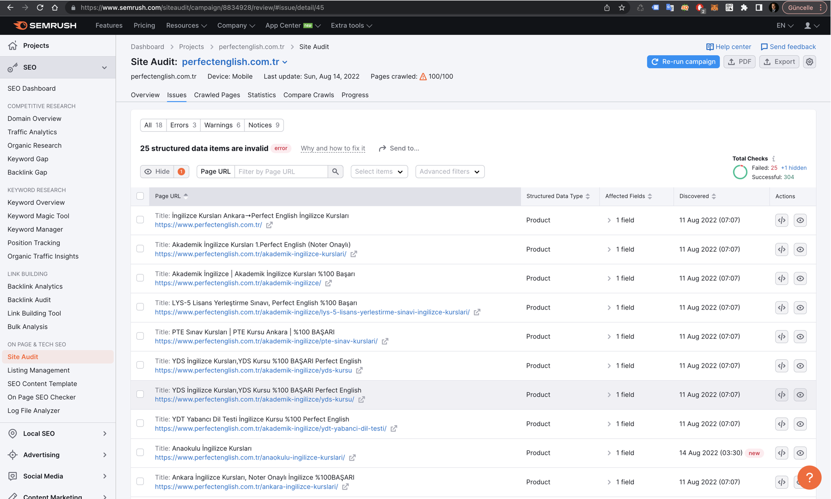
Task: Click the search magnifier in Page URL filter
Action: (335, 172)
